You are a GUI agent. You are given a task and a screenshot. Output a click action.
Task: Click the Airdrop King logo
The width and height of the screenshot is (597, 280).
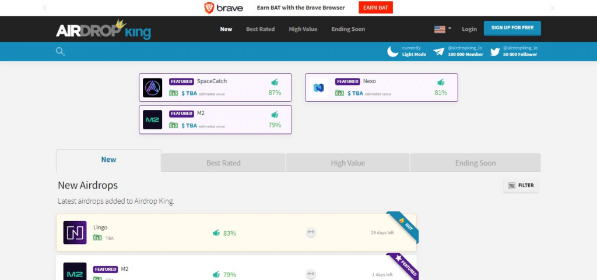(x=103, y=29)
